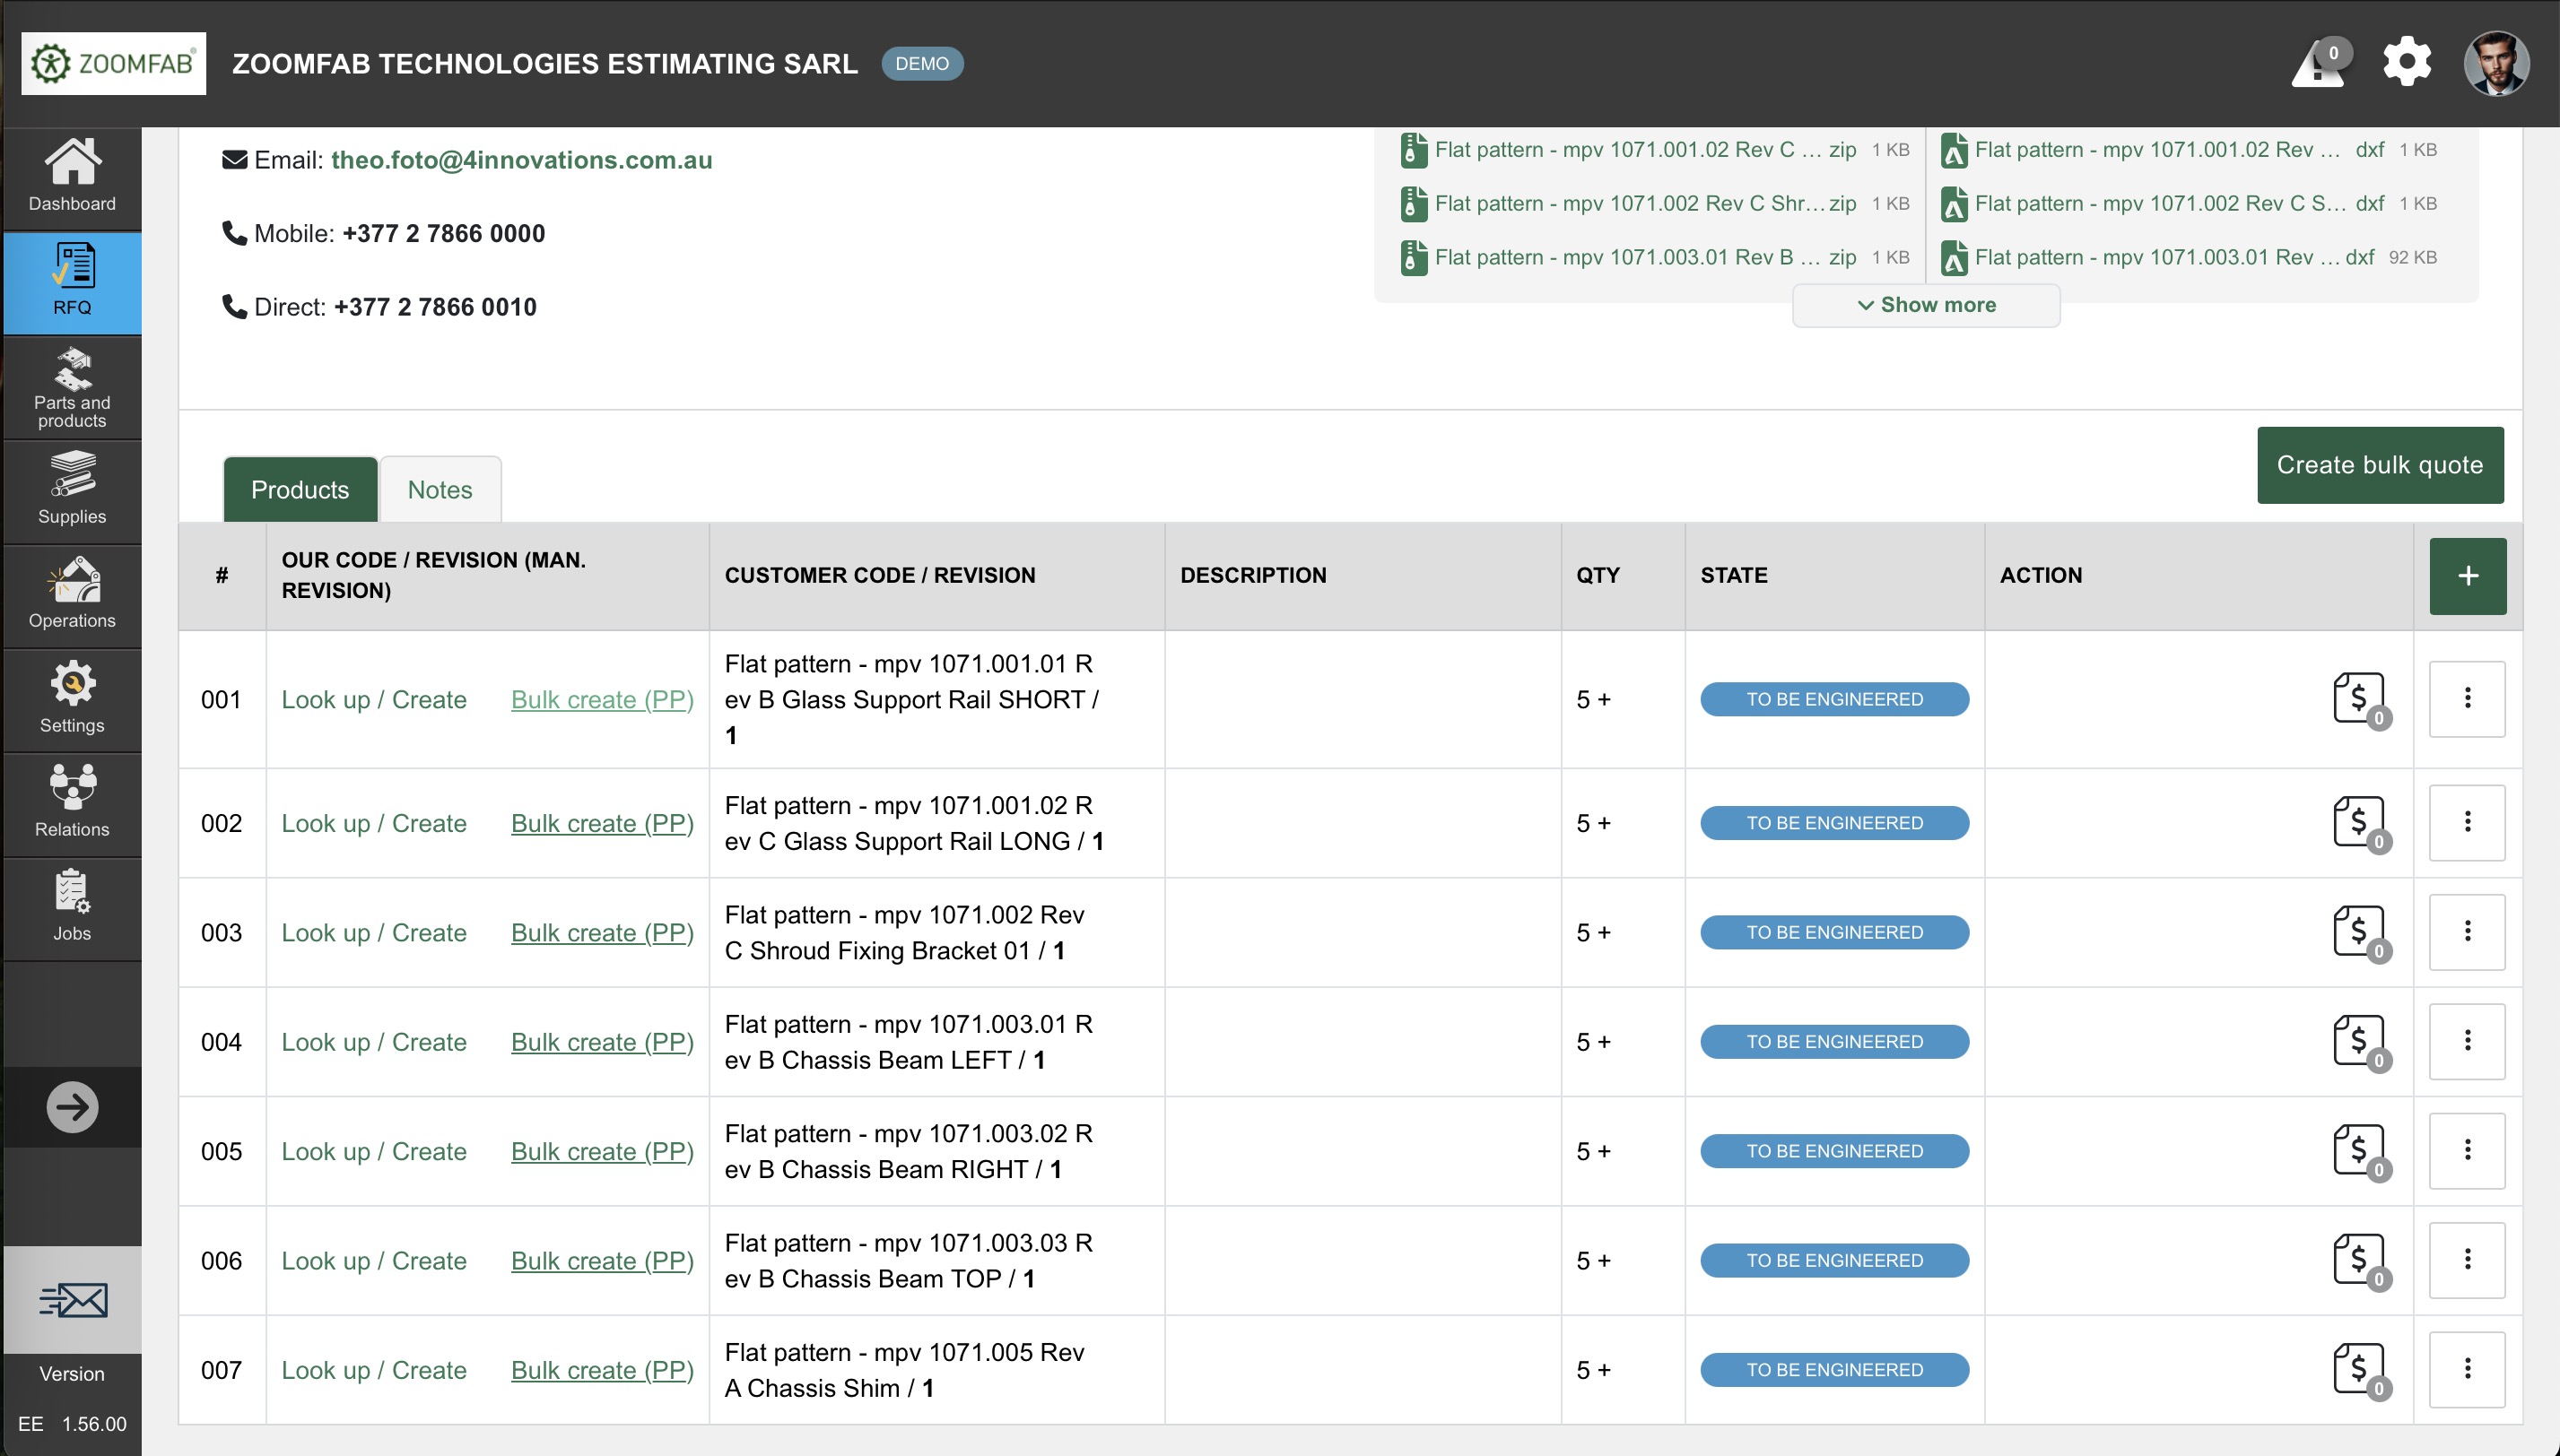Open the user profile avatar
Screen dimensions: 2560x1456
2495,63
